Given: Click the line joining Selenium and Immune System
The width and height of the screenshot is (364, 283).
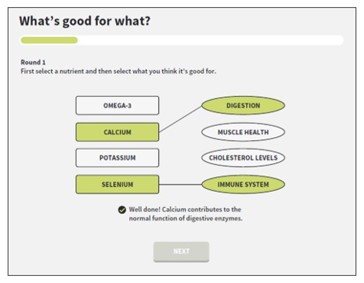Looking at the screenshot, I should pyautogui.click(x=180, y=185).
